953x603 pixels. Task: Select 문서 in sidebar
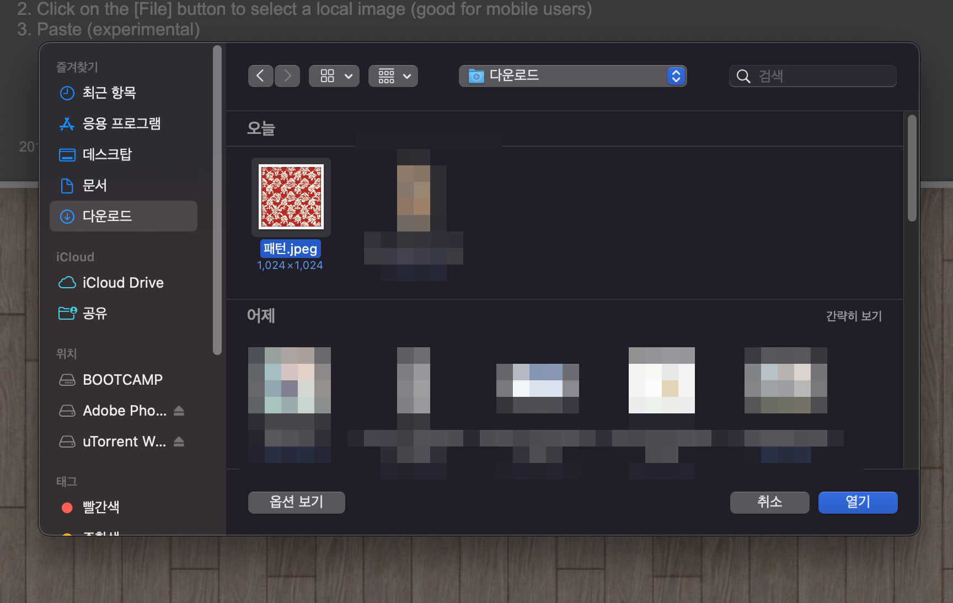pyautogui.click(x=124, y=185)
